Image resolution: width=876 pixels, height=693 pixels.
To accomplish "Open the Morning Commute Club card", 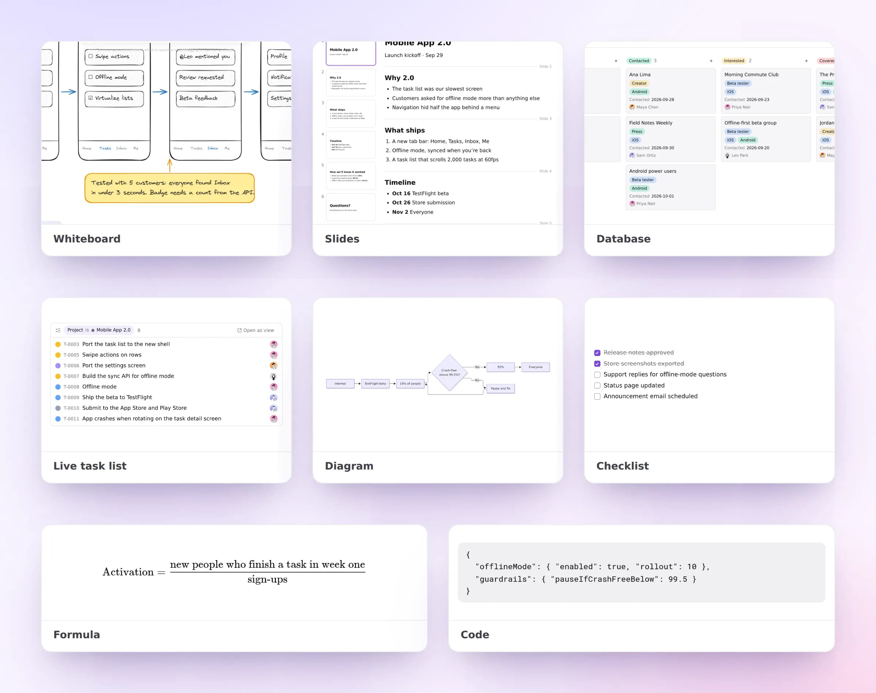I will click(766, 91).
